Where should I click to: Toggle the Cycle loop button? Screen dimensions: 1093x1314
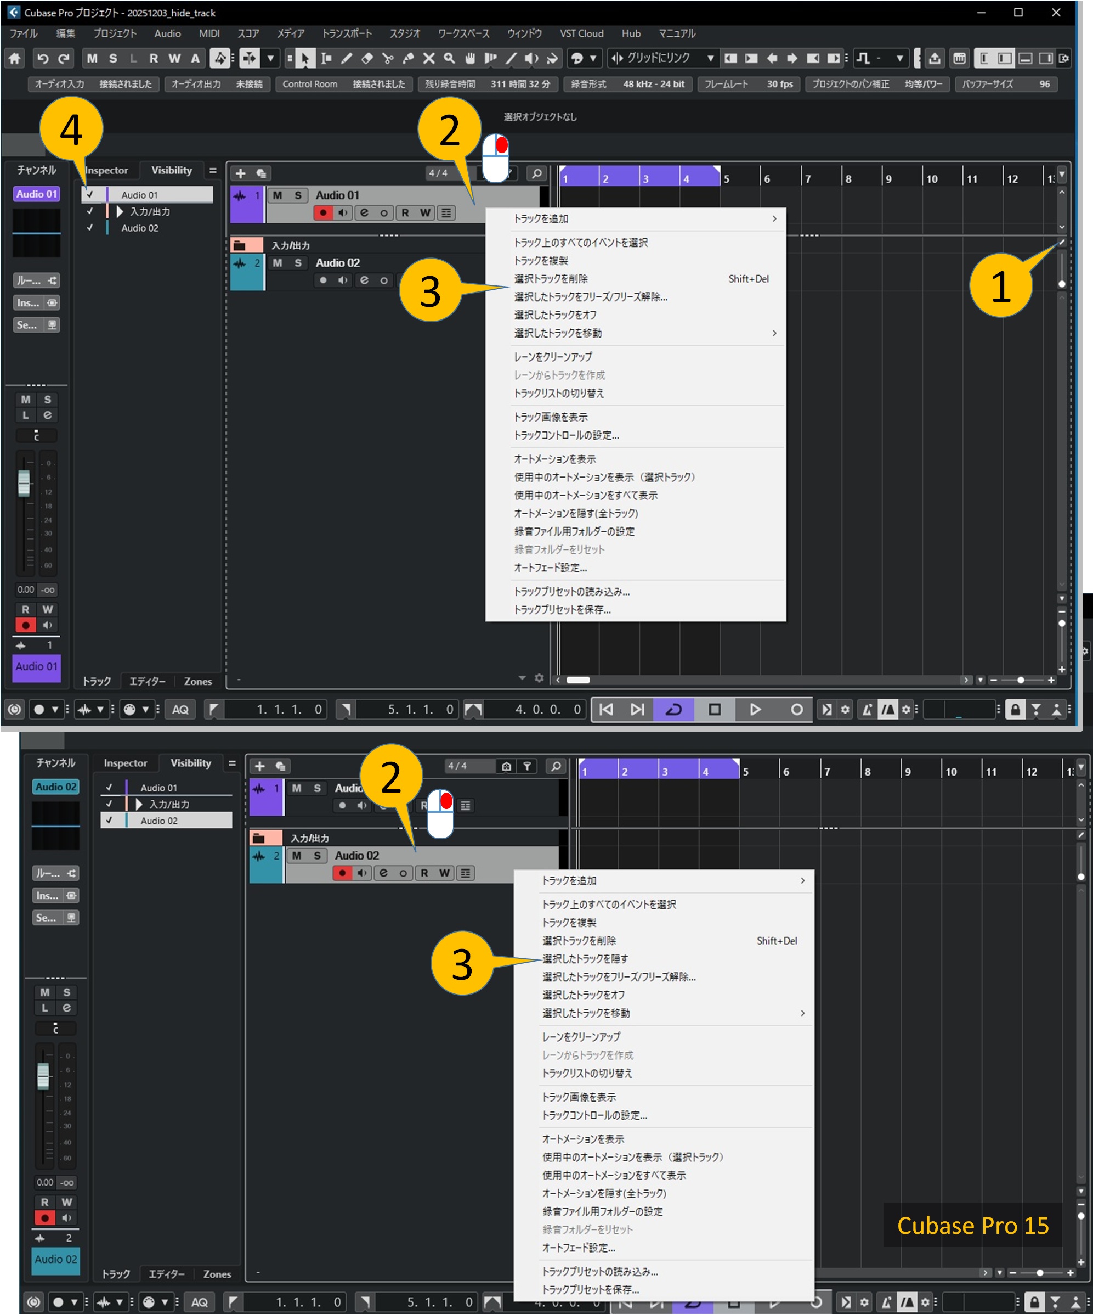(673, 710)
